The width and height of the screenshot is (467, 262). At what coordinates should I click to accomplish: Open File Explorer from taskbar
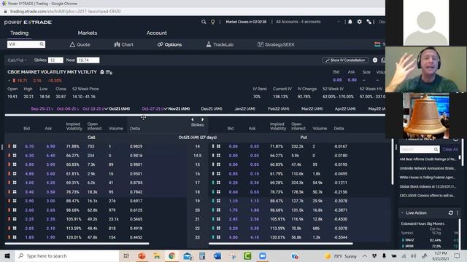pyautogui.click(x=157, y=255)
